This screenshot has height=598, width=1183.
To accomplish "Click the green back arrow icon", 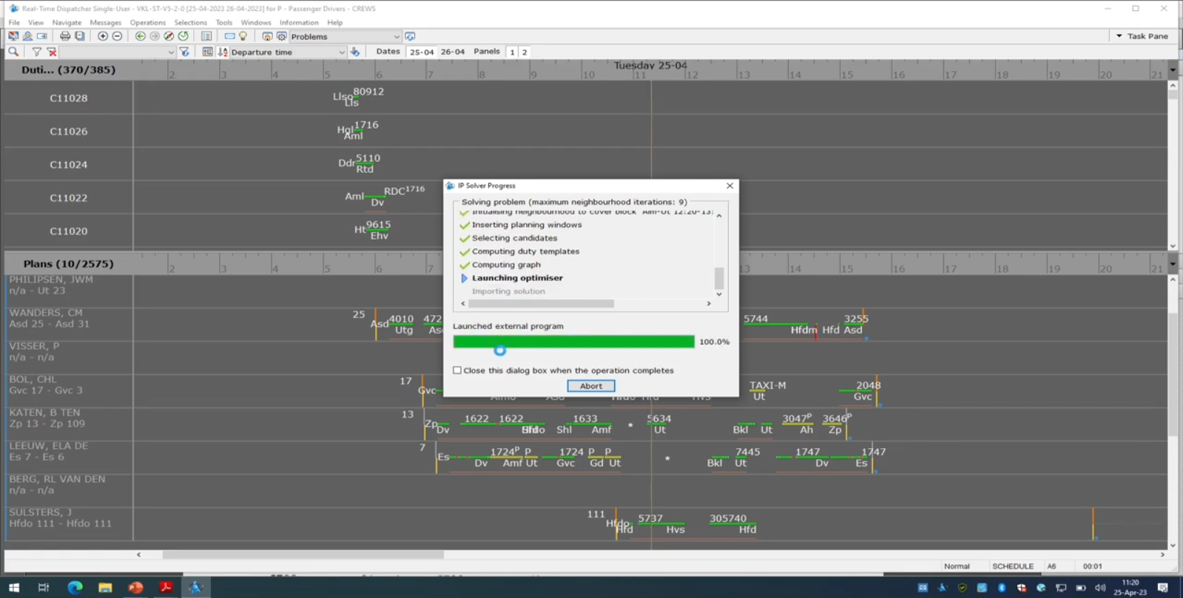I will (x=140, y=36).
